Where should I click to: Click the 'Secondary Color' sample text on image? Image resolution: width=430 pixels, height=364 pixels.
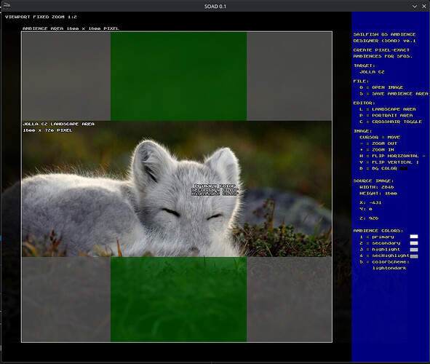(215, 190)
